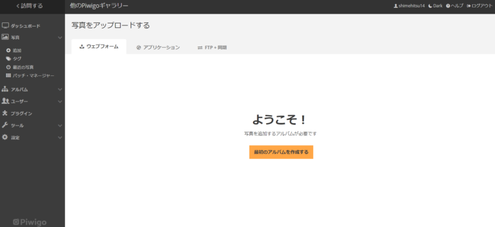Click the 最初のアルバムを作成する button

[x=281, y=152]
